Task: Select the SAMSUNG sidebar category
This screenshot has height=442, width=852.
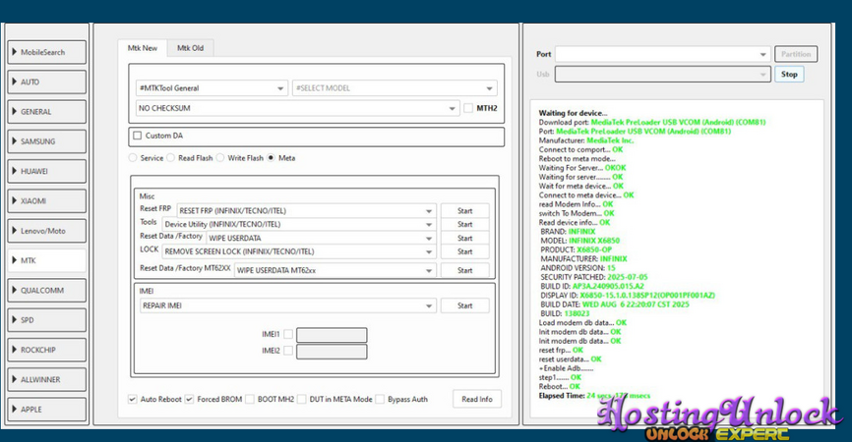Action: (x=46, y=141)
